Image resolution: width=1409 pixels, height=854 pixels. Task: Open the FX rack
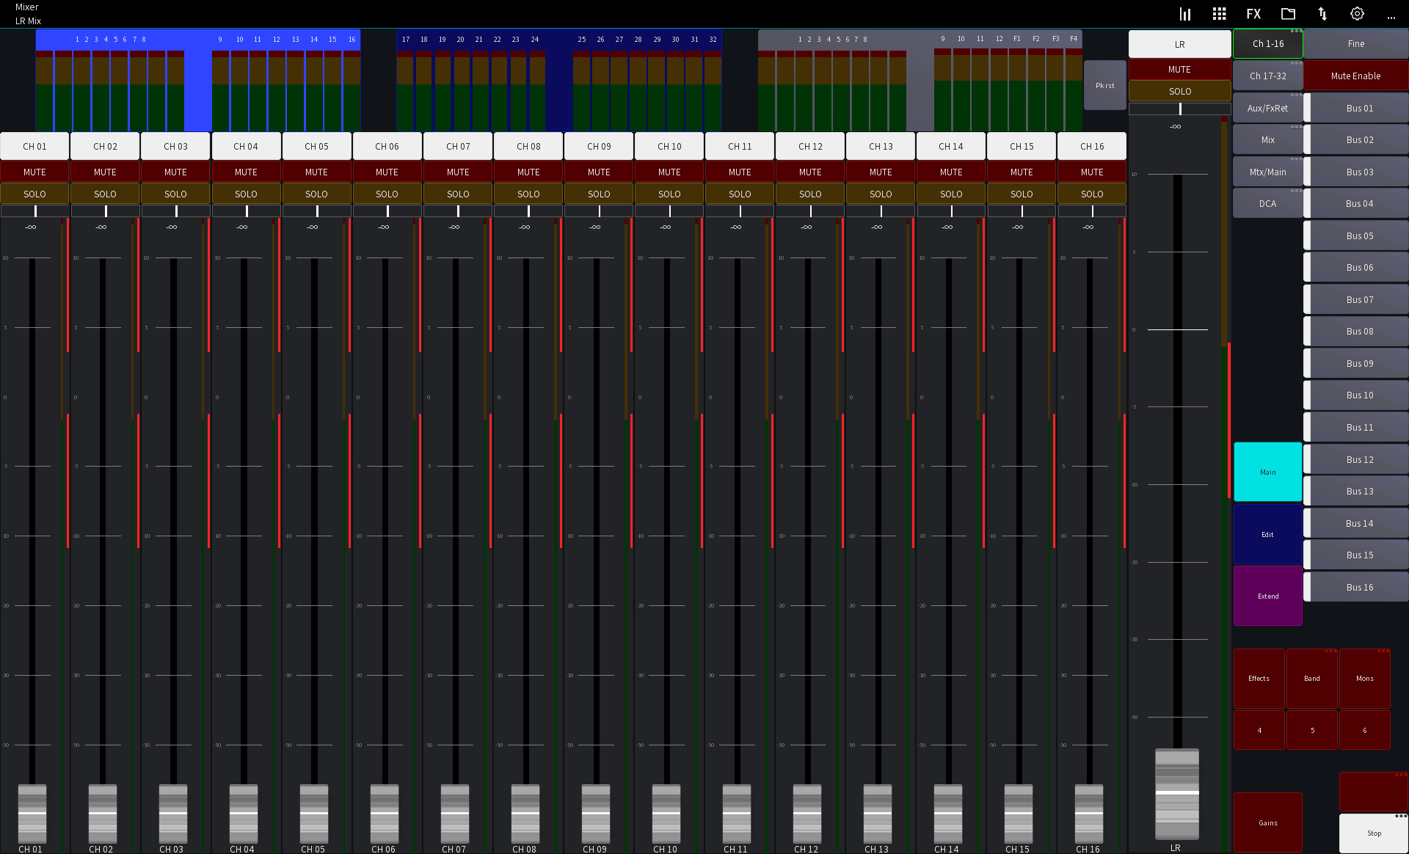coord(1253,13)
